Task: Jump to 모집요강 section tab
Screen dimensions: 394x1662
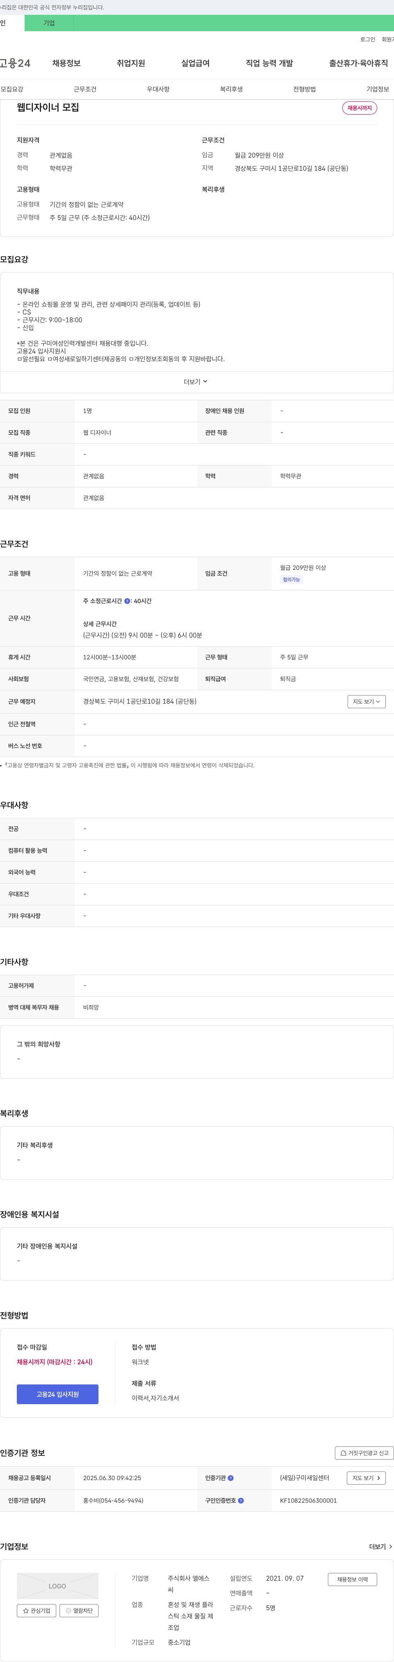Action: coord(11,89)
